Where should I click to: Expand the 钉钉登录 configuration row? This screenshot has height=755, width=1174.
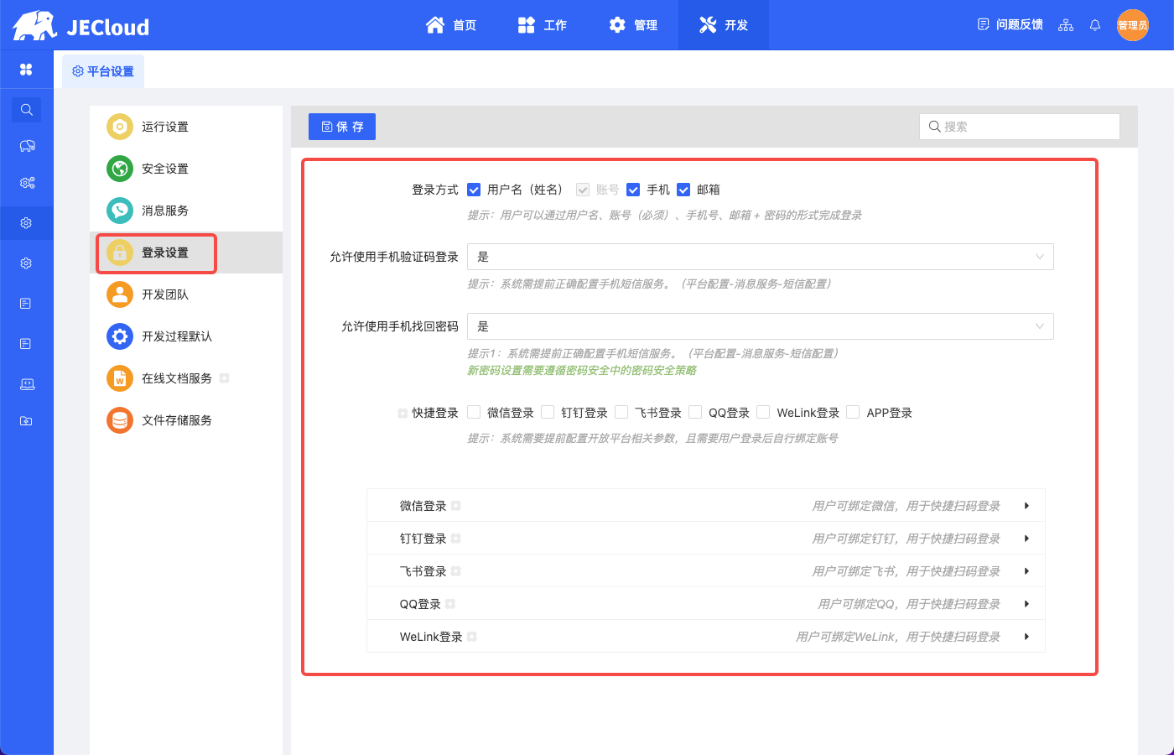coord(1026,539)
